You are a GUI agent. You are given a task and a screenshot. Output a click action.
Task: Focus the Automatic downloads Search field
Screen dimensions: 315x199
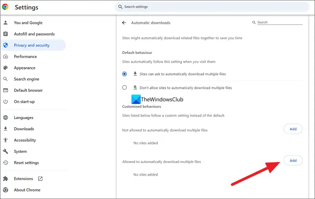[280, 23]
